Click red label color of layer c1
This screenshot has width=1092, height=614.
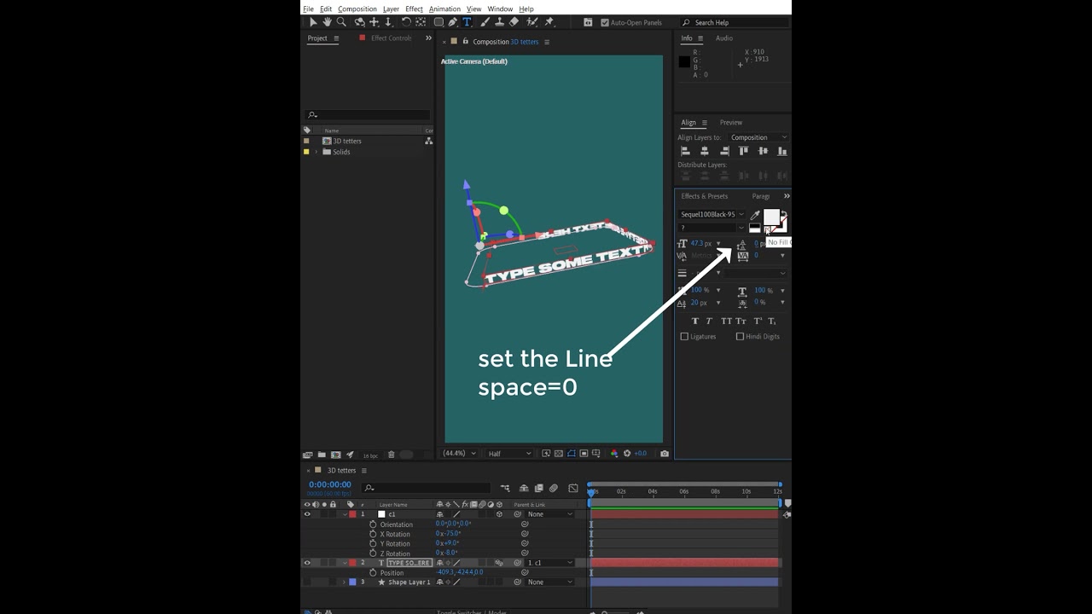pos(352,514)
